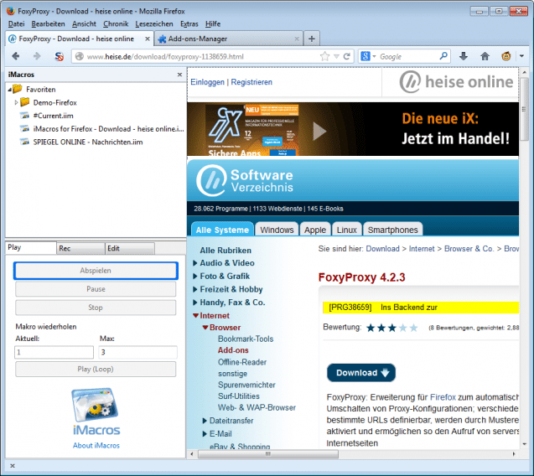534x476 pixels.
Task: Expand the Foto & Grafik category
Action: pos(194,277)
